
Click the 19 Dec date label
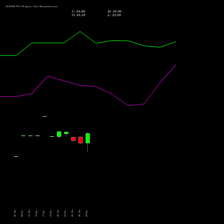pyautogui.click(x=51, y=213)
